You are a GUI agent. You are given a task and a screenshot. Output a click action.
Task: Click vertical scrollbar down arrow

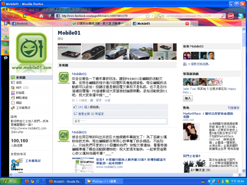(244, 170)
